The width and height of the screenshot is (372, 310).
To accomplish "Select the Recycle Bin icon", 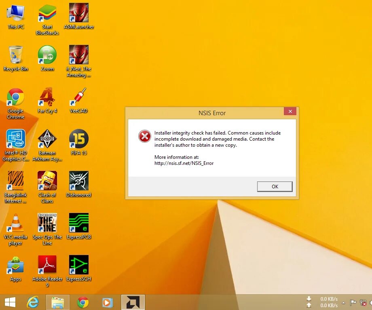I will [x=16, y=58].
